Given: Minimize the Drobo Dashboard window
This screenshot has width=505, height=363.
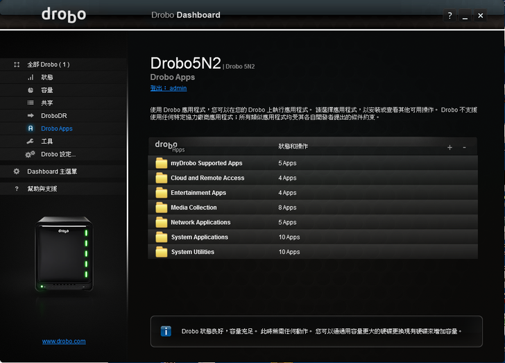Looking at the screenshot, I should [x=465, y=15].
